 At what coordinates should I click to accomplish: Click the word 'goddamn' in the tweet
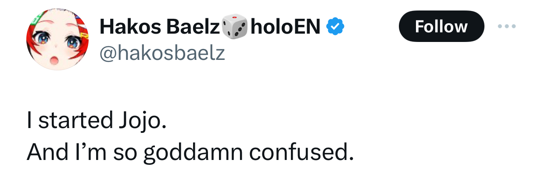click(x=193, y=152)
